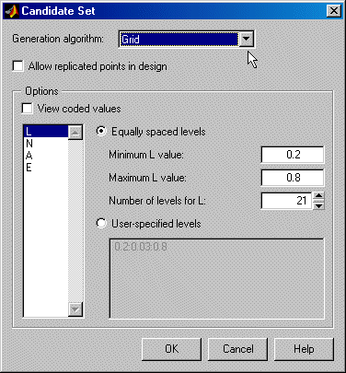Click the list scroll down arrow

tap(75, 309)
